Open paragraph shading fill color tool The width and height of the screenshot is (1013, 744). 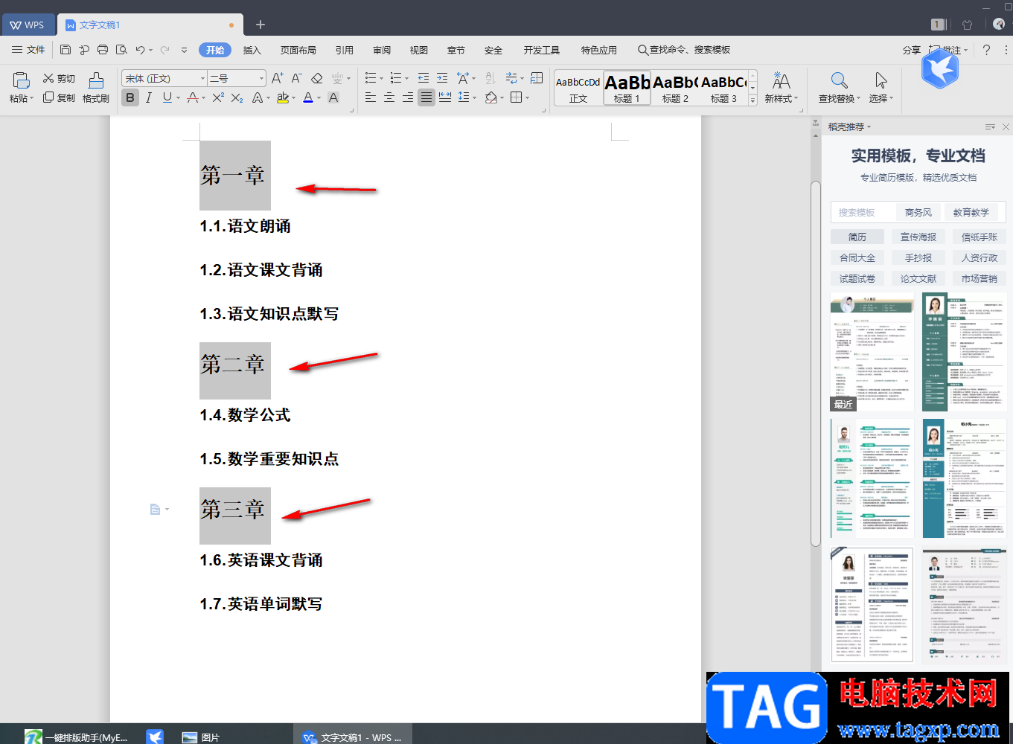click(490, 97)
